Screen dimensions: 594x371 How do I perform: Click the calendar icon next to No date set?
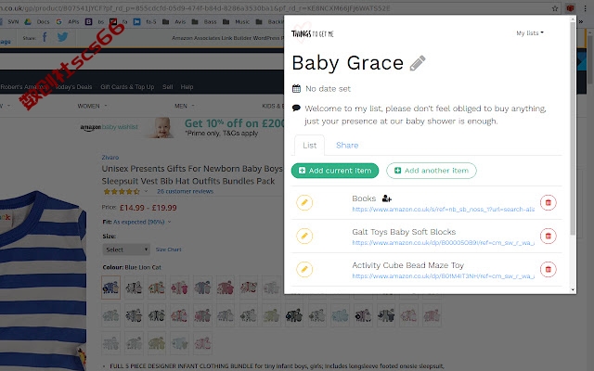click(296, 89)
